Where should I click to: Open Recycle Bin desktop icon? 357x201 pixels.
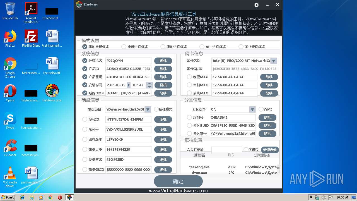click(10, 11)
